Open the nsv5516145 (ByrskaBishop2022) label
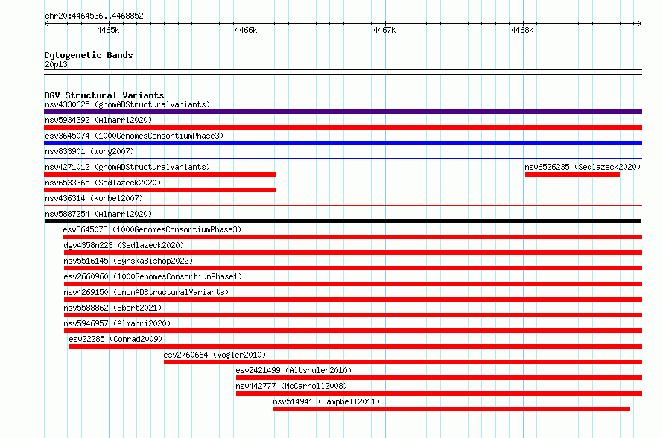Image resolution: width=663 pixels, height=438 pixels. coord(128,261)
